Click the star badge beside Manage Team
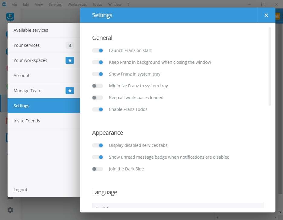The width and height of the screenshot is (283, 220). pyautogui.click(x=70, y=91)
